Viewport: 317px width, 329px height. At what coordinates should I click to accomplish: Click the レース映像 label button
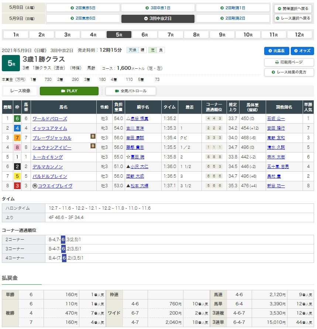pos(20,91)
